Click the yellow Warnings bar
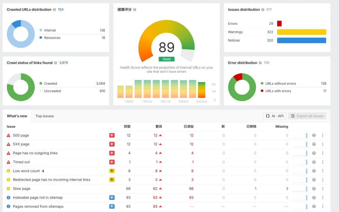The image size is (339, 212). pos(302,32)
